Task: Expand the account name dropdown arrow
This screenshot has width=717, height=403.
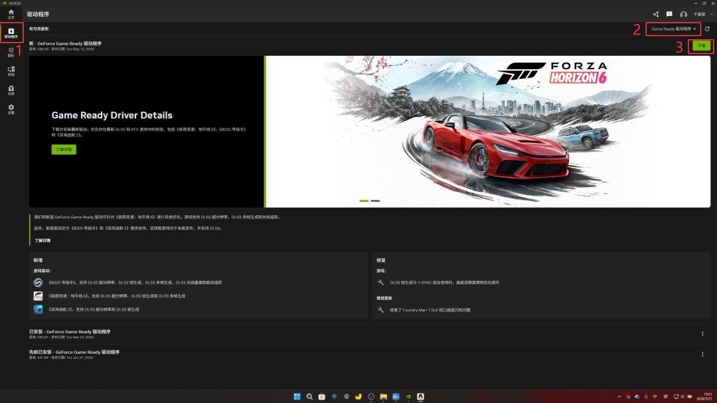Action: tap(711, 14)
